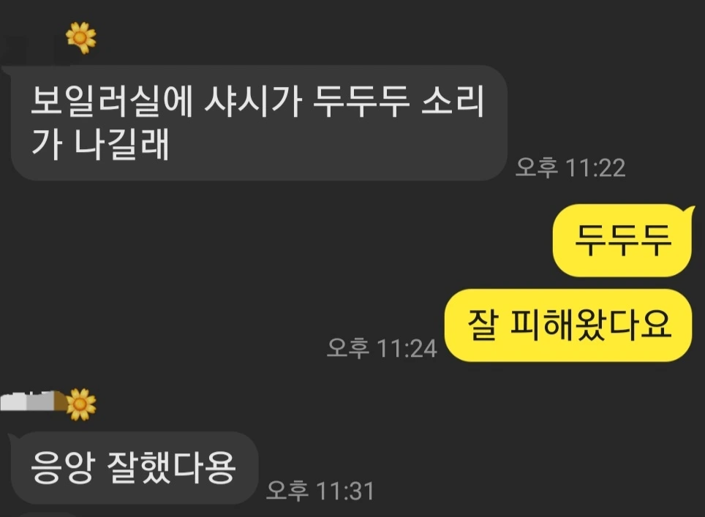Tap the sunflower emoji above the first message
This screenshot has height=517, width=705.
coord(81,38)
